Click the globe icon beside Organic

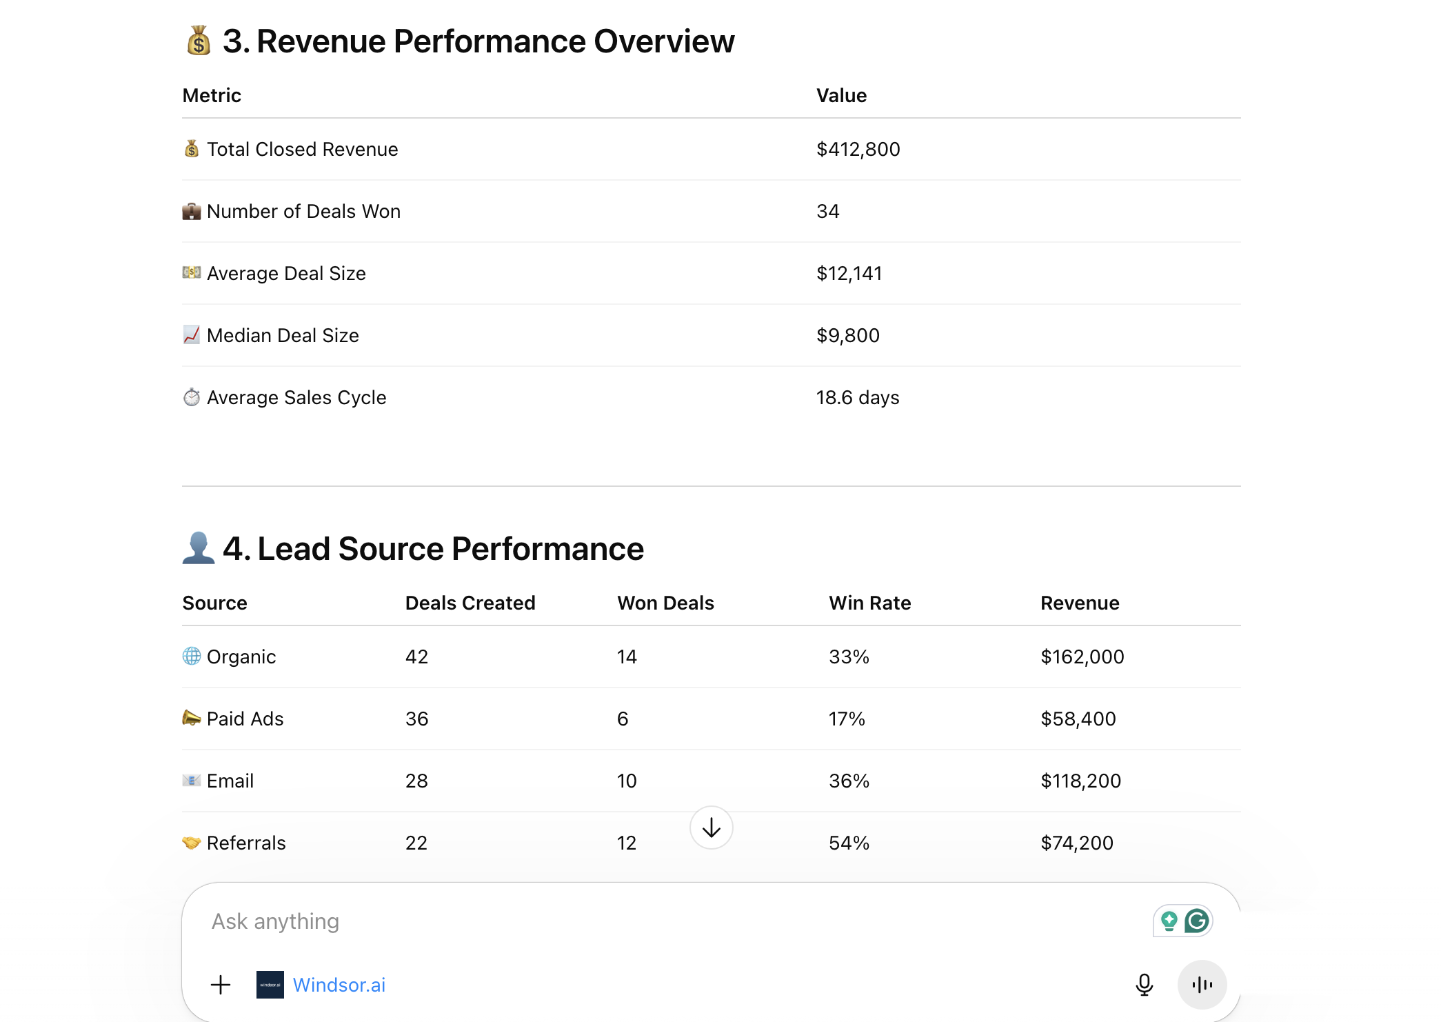(x=192, y=656)
